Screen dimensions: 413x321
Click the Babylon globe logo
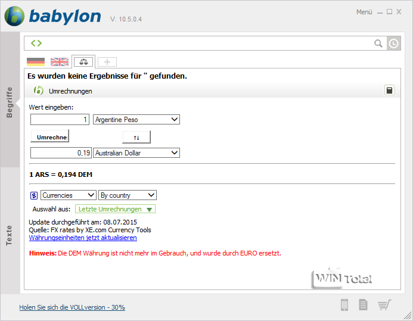coord(14,16)
